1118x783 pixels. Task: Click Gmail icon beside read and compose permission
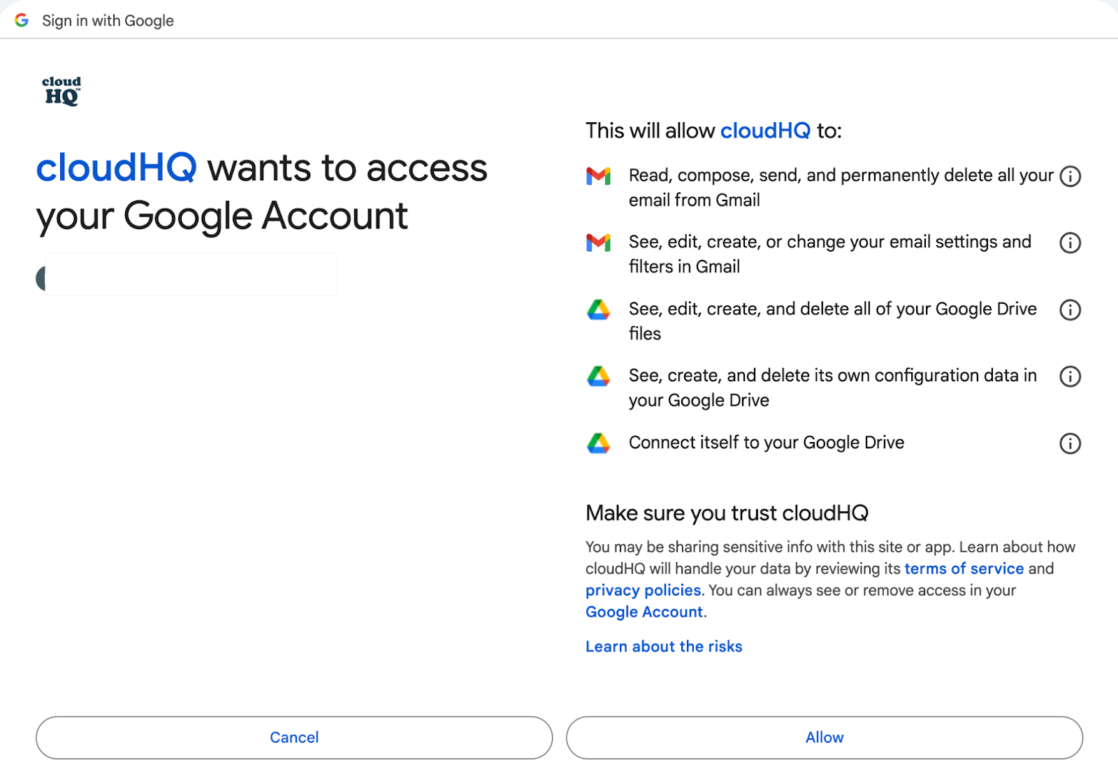pos(598,176)
